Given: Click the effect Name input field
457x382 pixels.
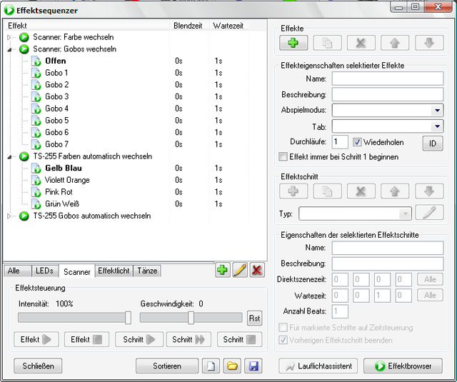Looking at the screenshot, I should click(387, 79).
